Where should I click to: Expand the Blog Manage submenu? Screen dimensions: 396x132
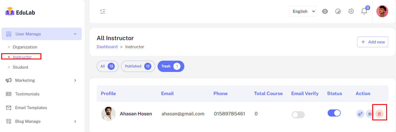pos(75,121)
